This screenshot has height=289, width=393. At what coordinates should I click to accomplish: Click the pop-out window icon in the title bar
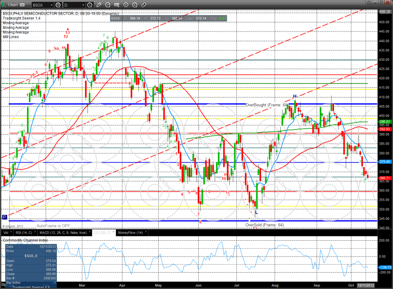(x=369, y=2)
